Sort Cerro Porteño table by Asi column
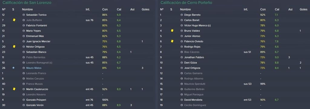This screenshot has width=310, height=109. coord(290,9)
